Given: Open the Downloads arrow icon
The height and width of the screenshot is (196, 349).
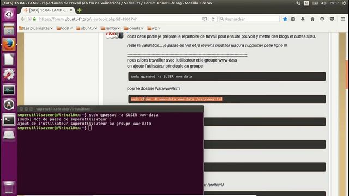Looking at the screenshot, I should click(x=303, y=19).
